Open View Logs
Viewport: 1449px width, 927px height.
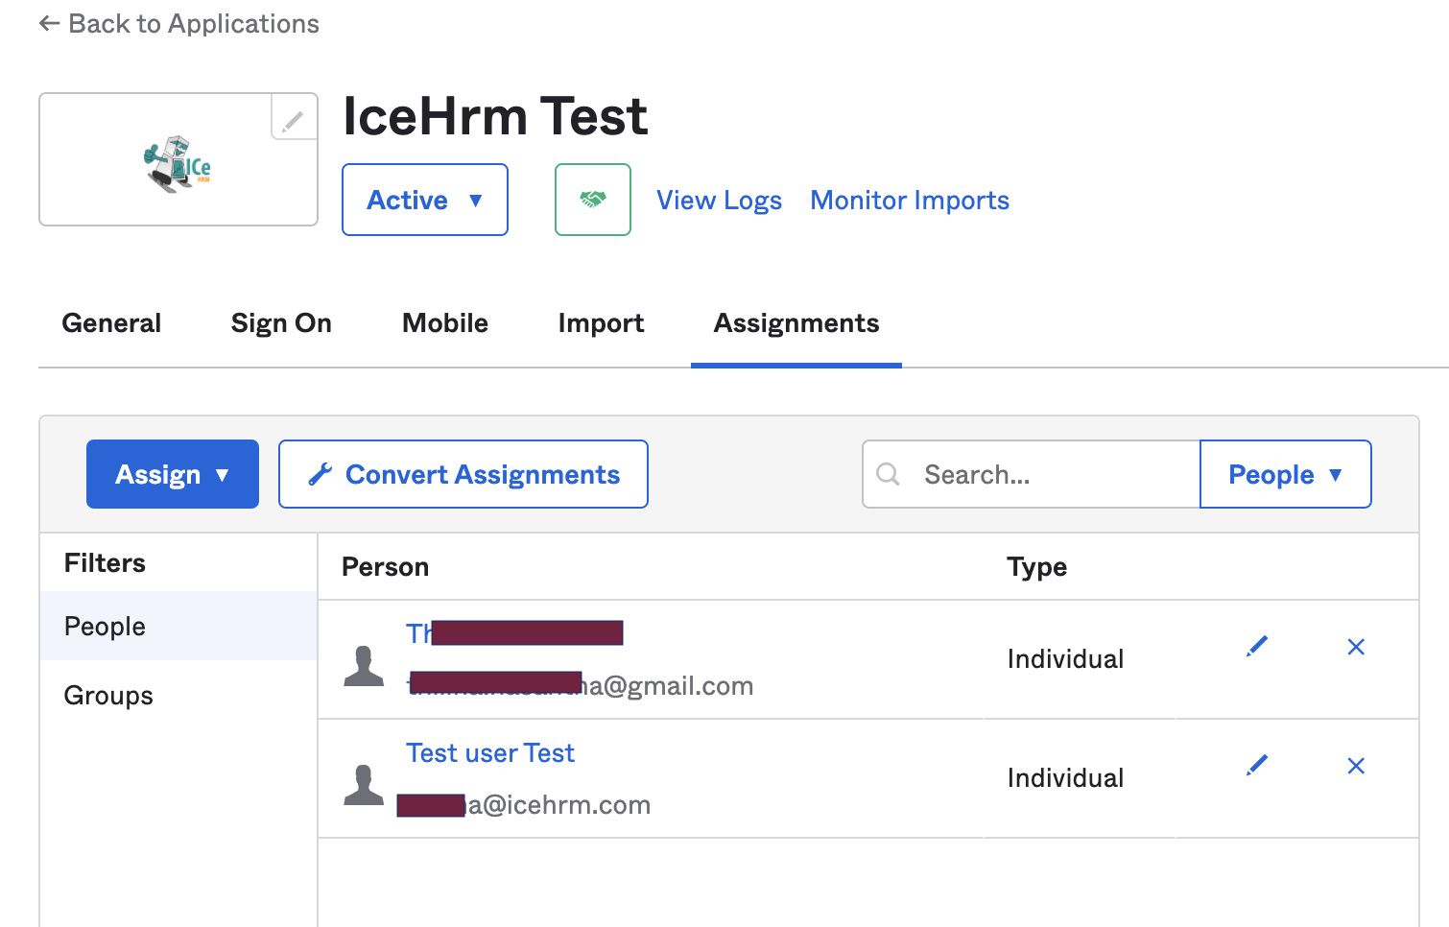[719, 200]
